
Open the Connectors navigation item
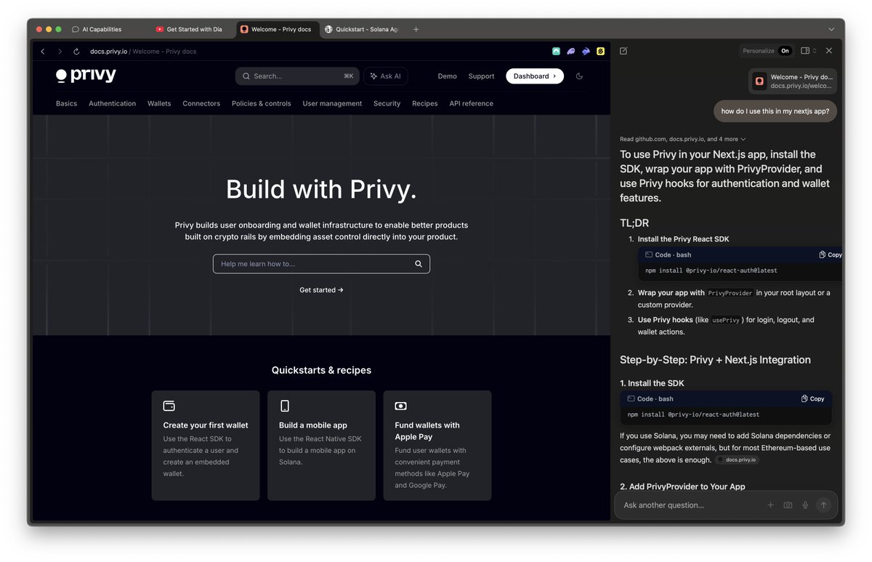pos(201,103)
